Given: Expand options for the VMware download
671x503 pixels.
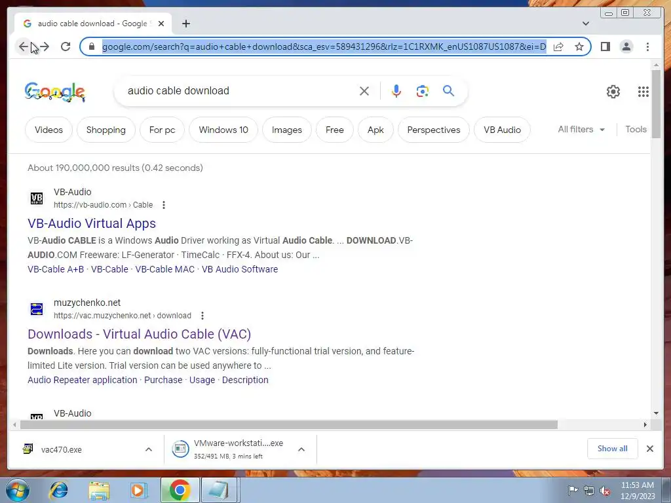Looking at the screenshot, I should 301,449.
